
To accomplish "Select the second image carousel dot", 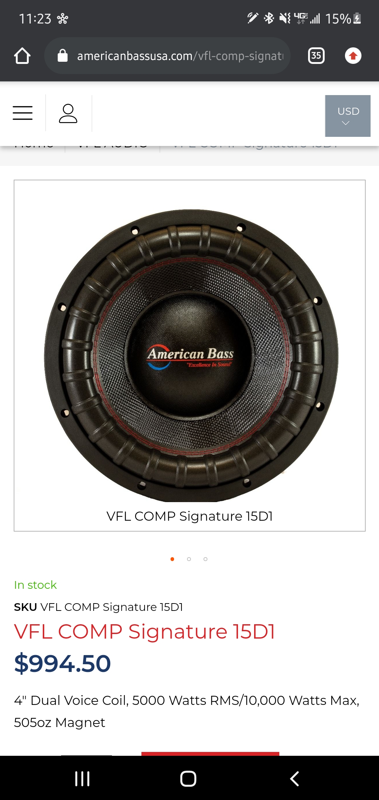I will [189, 559].
